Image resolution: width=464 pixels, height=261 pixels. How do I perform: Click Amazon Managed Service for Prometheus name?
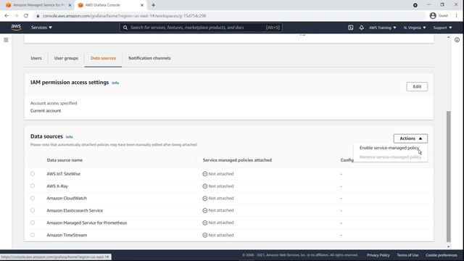pos(87,223)
